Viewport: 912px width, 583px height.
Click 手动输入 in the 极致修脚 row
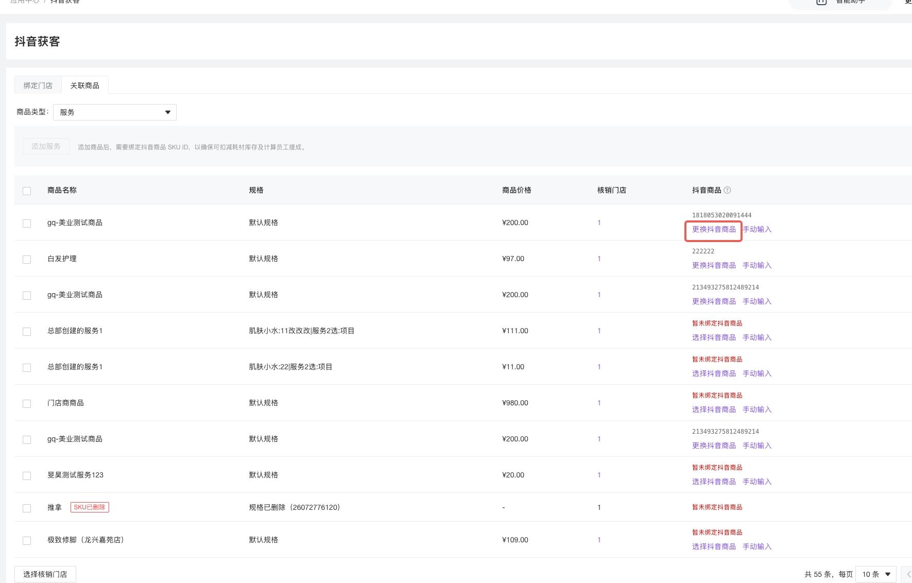click(757, 546)
